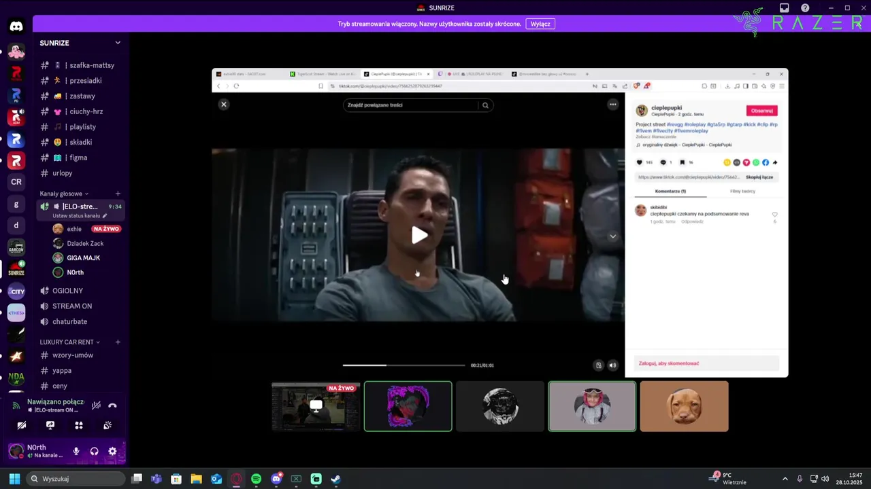Click the share screen icon
Screen dimensions: 871x489
pos(50,425)
